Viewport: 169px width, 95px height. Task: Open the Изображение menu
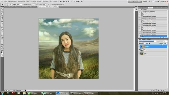(21, 2)
